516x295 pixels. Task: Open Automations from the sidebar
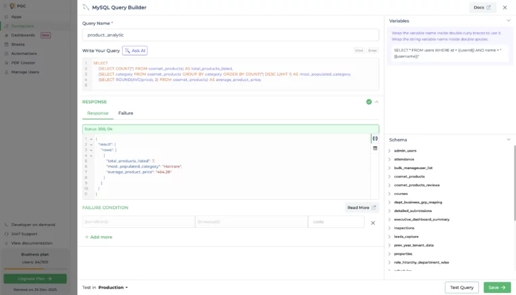pyautogui.click(x=24, y=54)
